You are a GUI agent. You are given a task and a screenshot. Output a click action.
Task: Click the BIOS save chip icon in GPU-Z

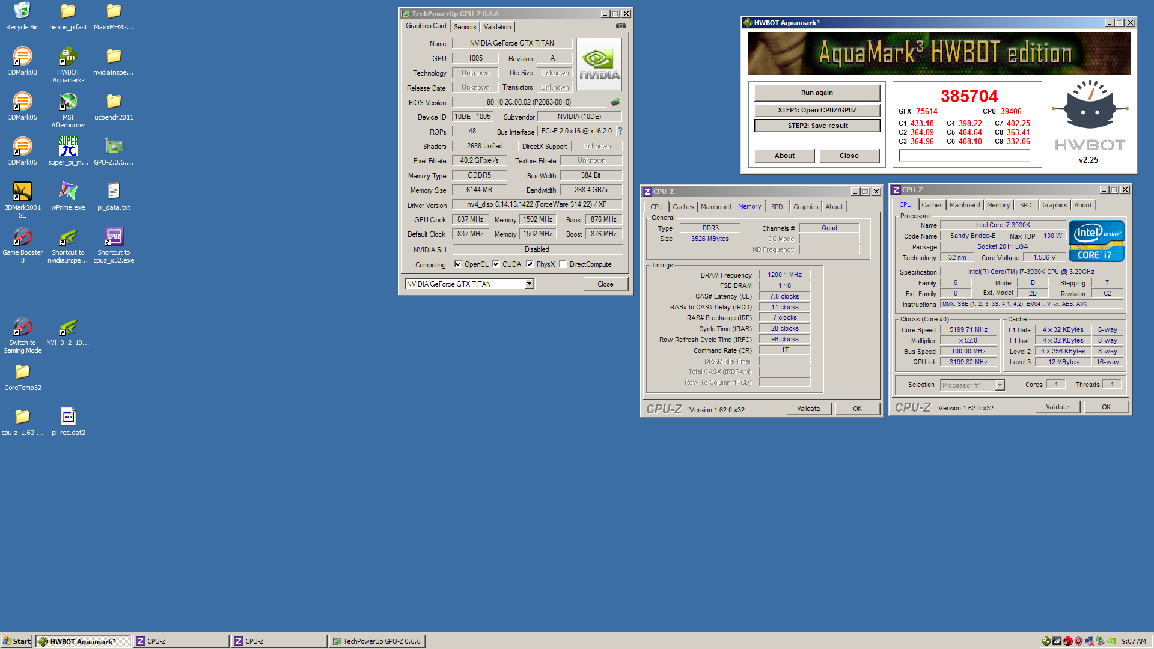615,102
